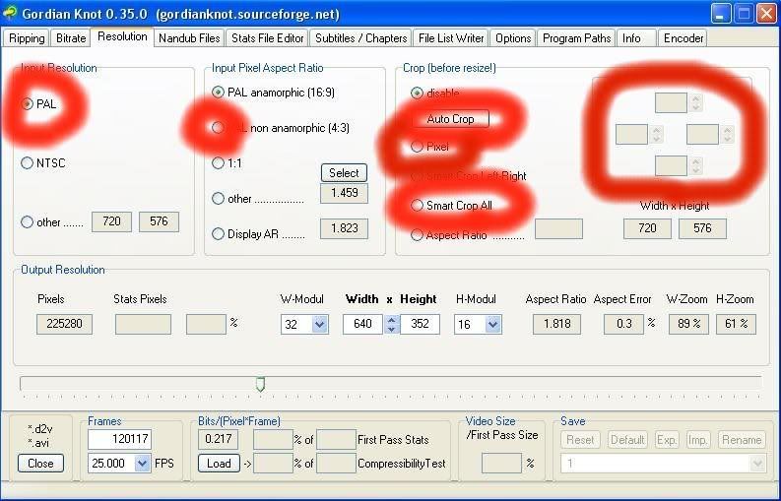This screenshot has height=501, width=781.
Task: Open the W-Modul dropdown
Action: tap(319, 324)
